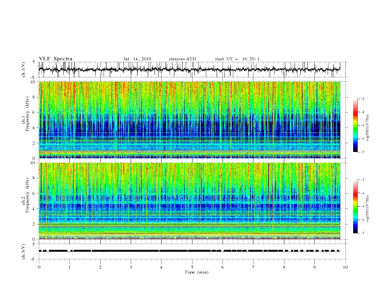Click the "9" tick on the time axis
This screenshot has width=389, height=300.
click(314, 267)
